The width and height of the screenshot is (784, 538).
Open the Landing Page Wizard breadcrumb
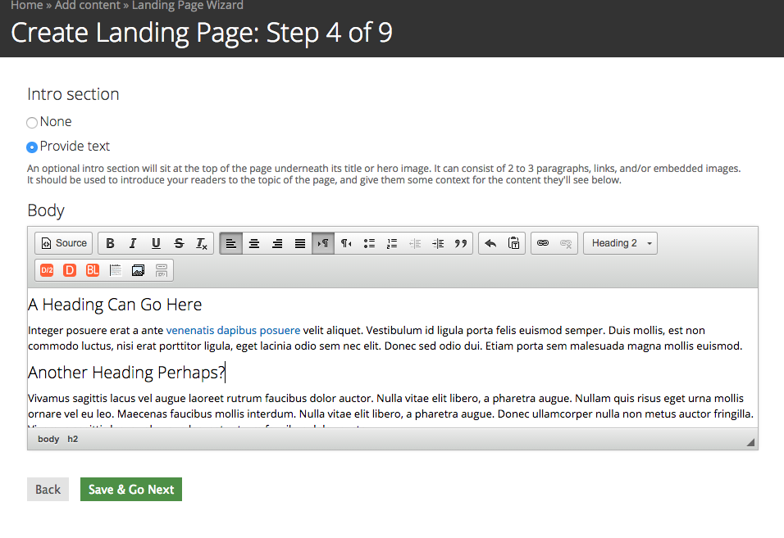(188, 6)
